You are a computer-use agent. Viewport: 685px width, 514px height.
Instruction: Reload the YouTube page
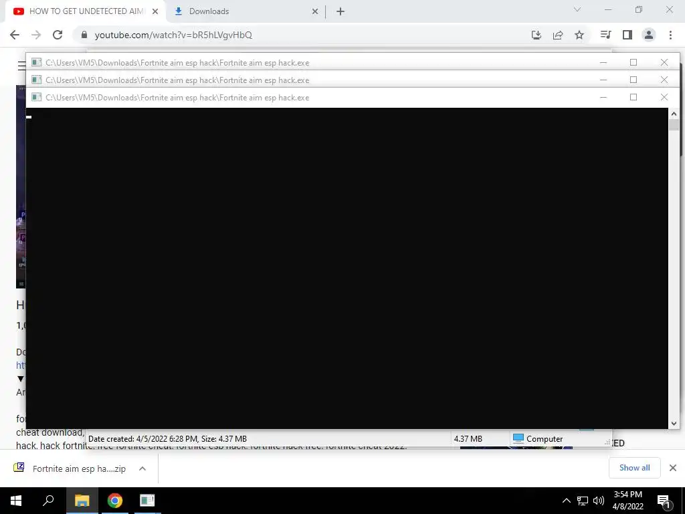coord(58,35)
